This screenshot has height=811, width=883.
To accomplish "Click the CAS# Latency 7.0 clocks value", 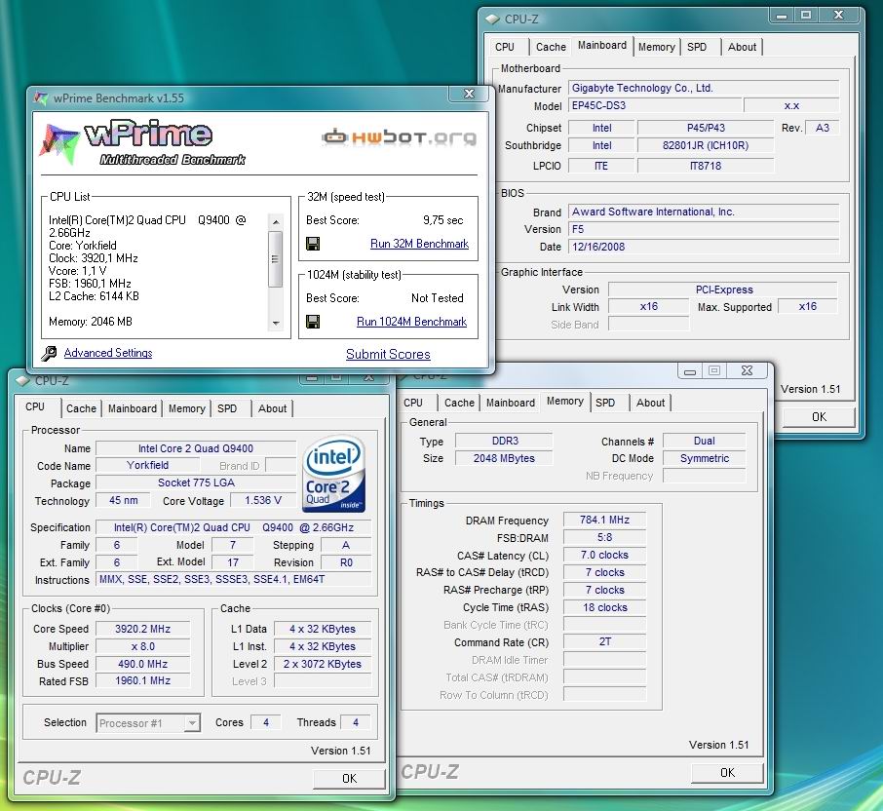I will [x=604, y=555].
